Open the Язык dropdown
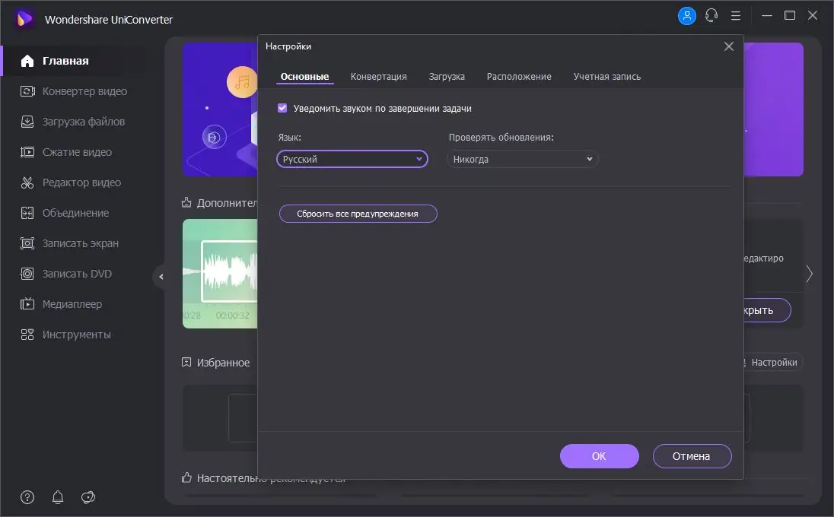The image size is (834, 517). pyautogui.click(x=352, y=159)
